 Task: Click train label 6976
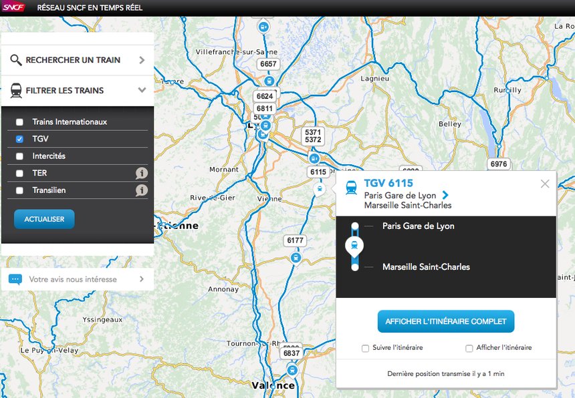point(499,164)
